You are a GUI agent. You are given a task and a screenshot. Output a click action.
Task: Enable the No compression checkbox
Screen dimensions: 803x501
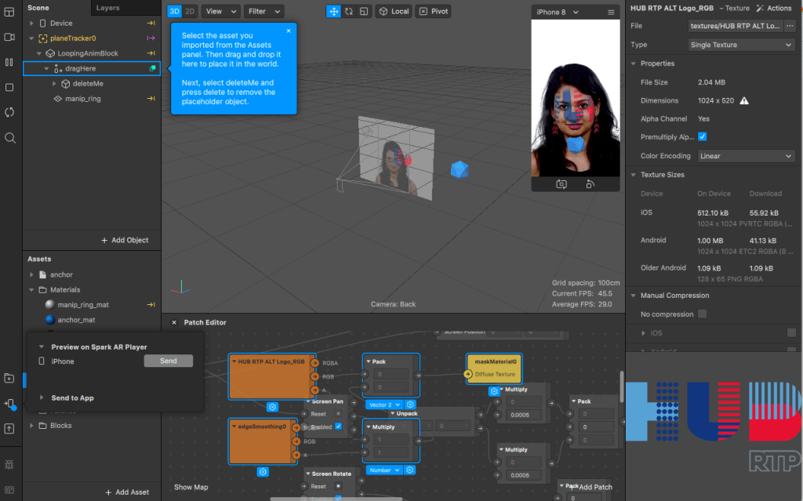[702, 314]
